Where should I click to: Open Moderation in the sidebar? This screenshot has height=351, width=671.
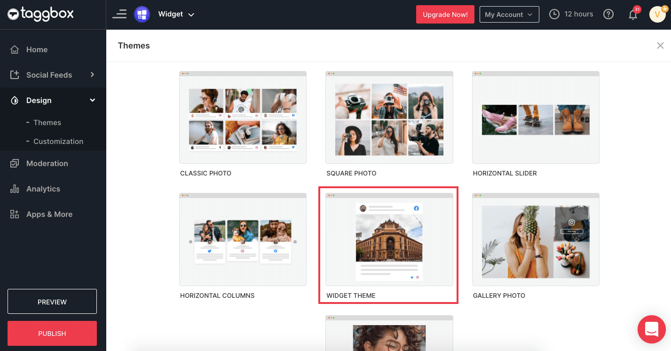click(47, 163)
